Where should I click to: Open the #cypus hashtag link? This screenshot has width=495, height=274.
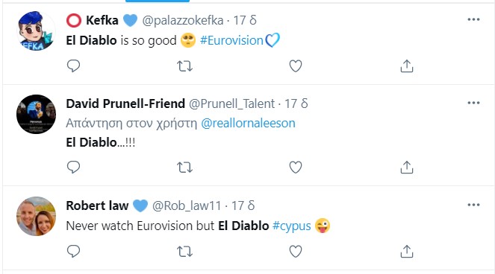pyautogui.click(x=291, y=226)
